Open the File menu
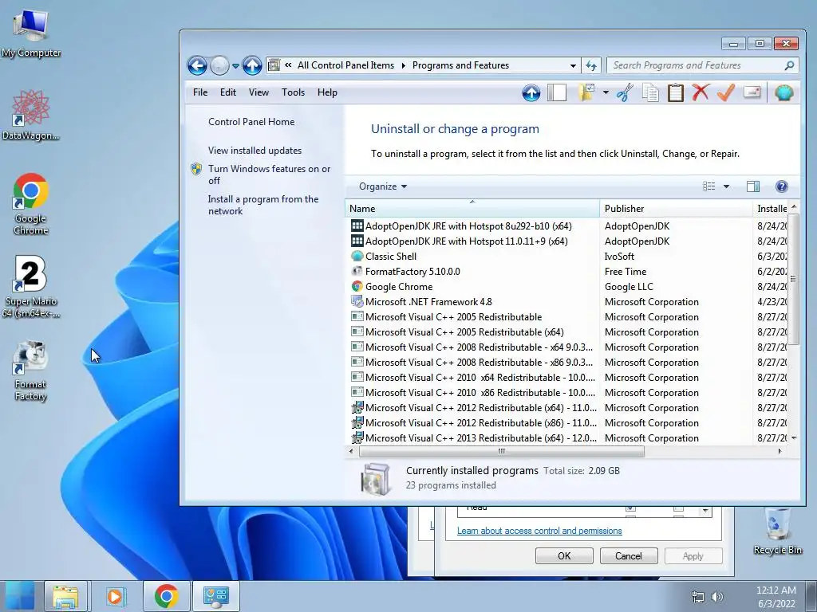 (x=200, y=92)
